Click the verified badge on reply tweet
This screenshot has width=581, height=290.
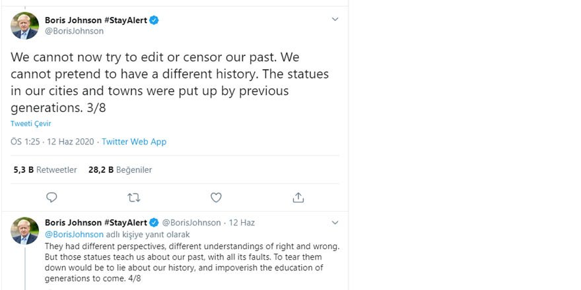(154, 222)
